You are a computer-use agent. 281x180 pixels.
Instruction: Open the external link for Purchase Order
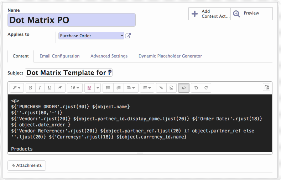(x=128, y=36)
